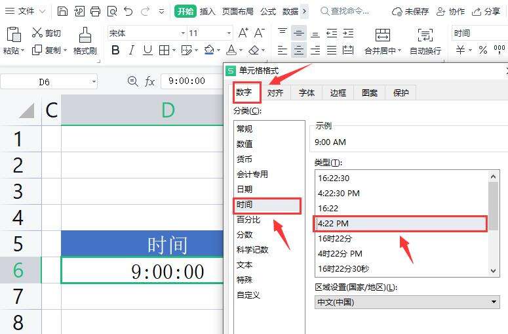Click the align right icon

tap(315, 51)
